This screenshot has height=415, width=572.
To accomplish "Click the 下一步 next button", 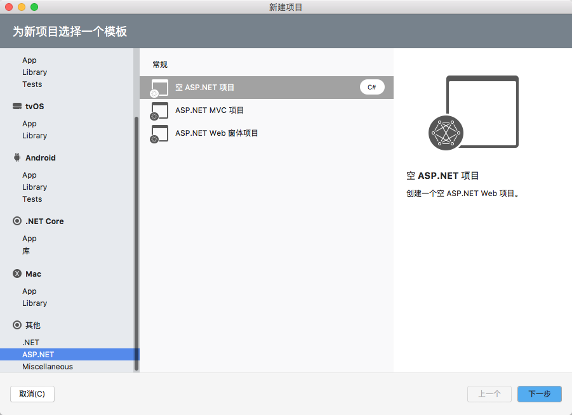I will click(540, 394).
